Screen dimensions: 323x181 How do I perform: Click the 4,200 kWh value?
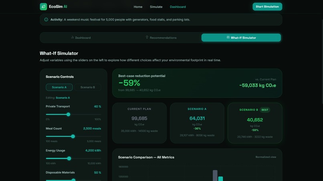93,150
